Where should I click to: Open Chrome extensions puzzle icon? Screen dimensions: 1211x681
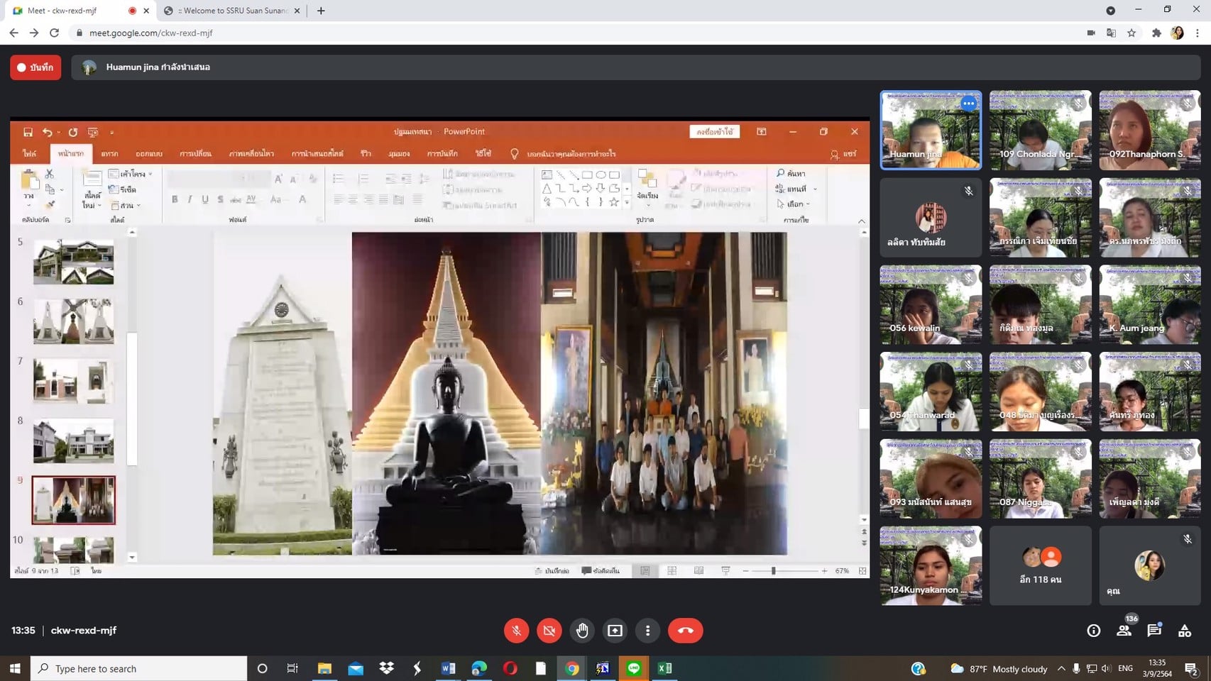1156,33
